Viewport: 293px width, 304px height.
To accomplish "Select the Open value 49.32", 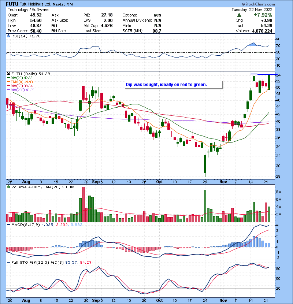I will point(36,15).
